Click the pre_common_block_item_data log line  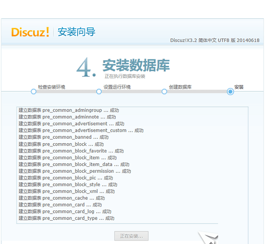tap(74, 164)
